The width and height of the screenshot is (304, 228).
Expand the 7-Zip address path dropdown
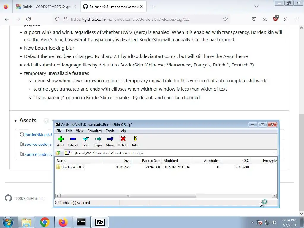click(x=275, y=153)
